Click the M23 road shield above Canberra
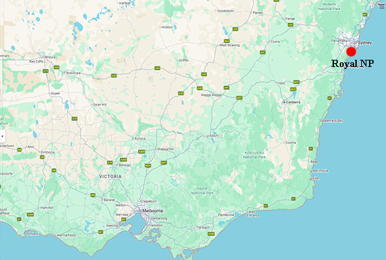 tap(293, 89)
